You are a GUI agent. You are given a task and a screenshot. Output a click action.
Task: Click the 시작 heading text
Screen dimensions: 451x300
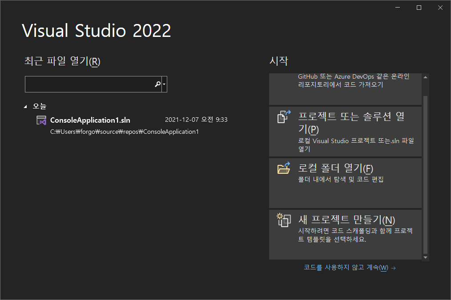pyautogui.click(x=278, y=61)
